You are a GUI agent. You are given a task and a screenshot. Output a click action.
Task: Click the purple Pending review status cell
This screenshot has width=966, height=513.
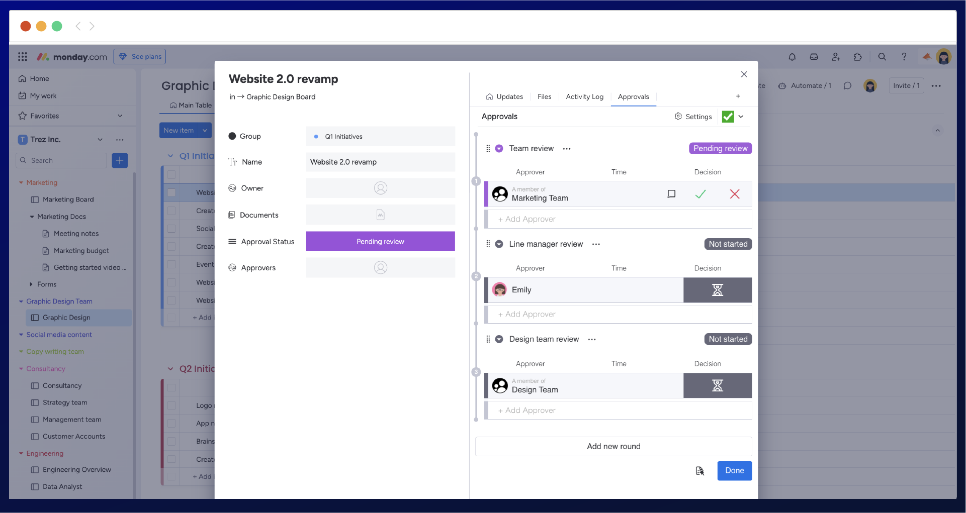tap(380, 242)
